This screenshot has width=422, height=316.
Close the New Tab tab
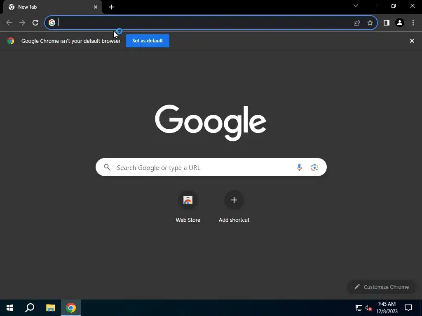(x=96, y=7)
